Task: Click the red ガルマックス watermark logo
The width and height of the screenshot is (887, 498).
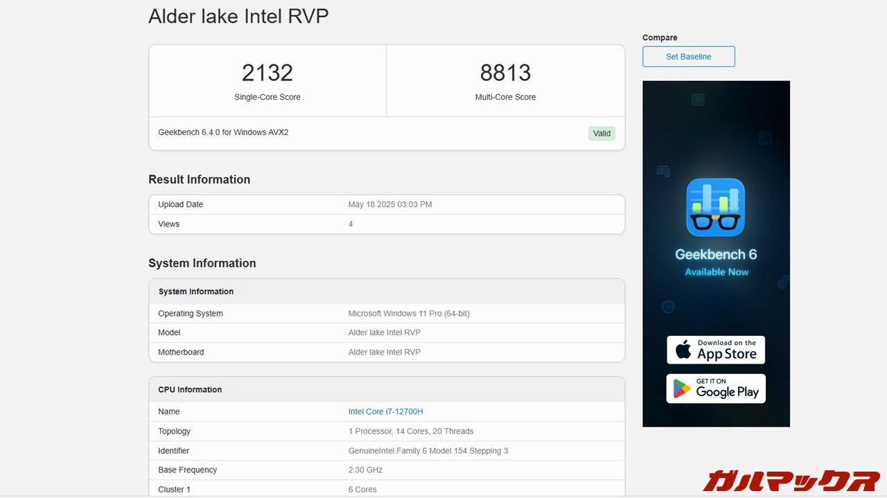Action: [791, 480]
